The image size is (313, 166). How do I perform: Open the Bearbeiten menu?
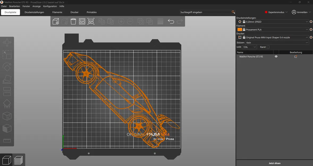pos(15,6)
